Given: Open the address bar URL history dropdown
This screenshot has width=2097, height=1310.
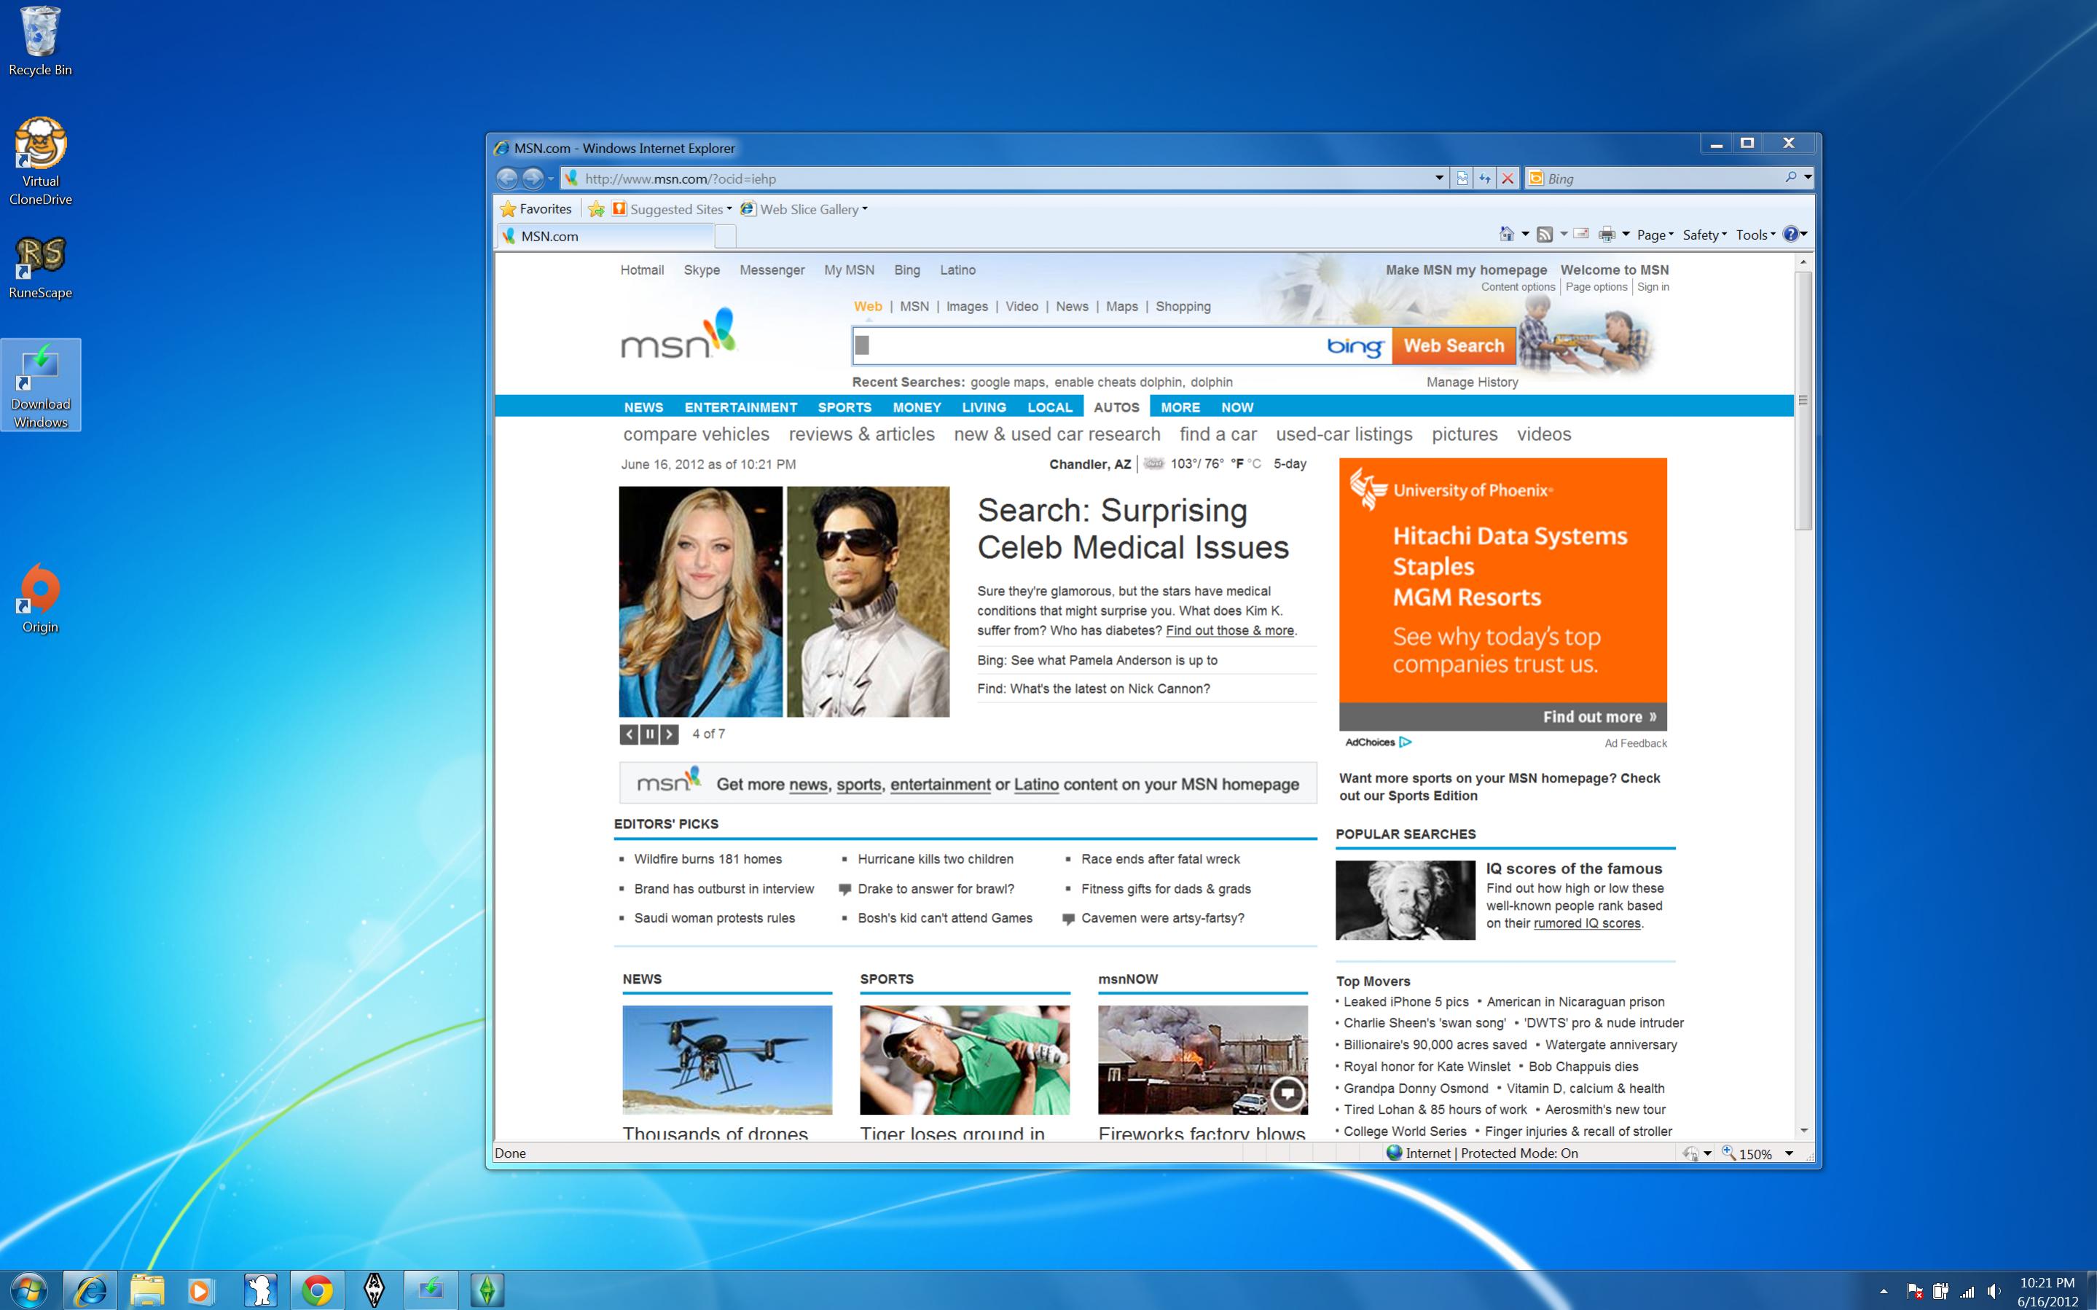Looking at the screenshot, I should 1439,178.
